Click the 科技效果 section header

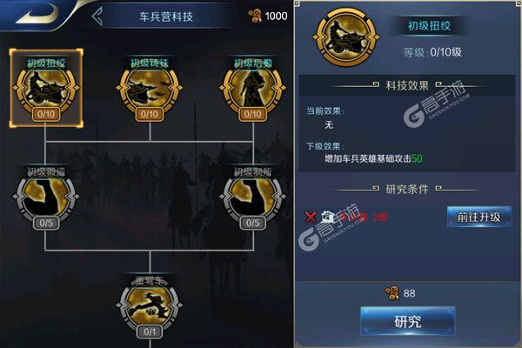[x=407, y=85]
